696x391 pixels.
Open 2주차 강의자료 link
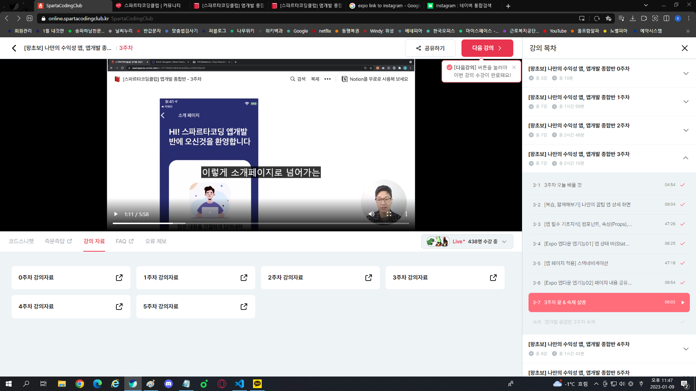click(x=320, y=278)
